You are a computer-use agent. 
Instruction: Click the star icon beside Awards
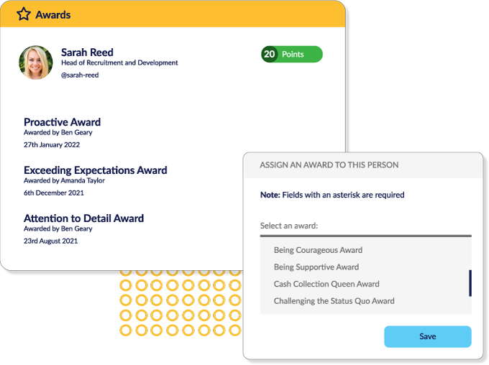click(x=24, y=14)
